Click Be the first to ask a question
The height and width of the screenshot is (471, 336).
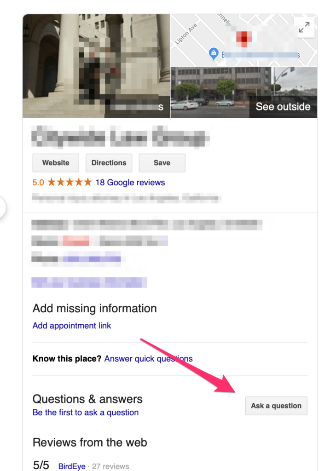(x=86, y=413)
